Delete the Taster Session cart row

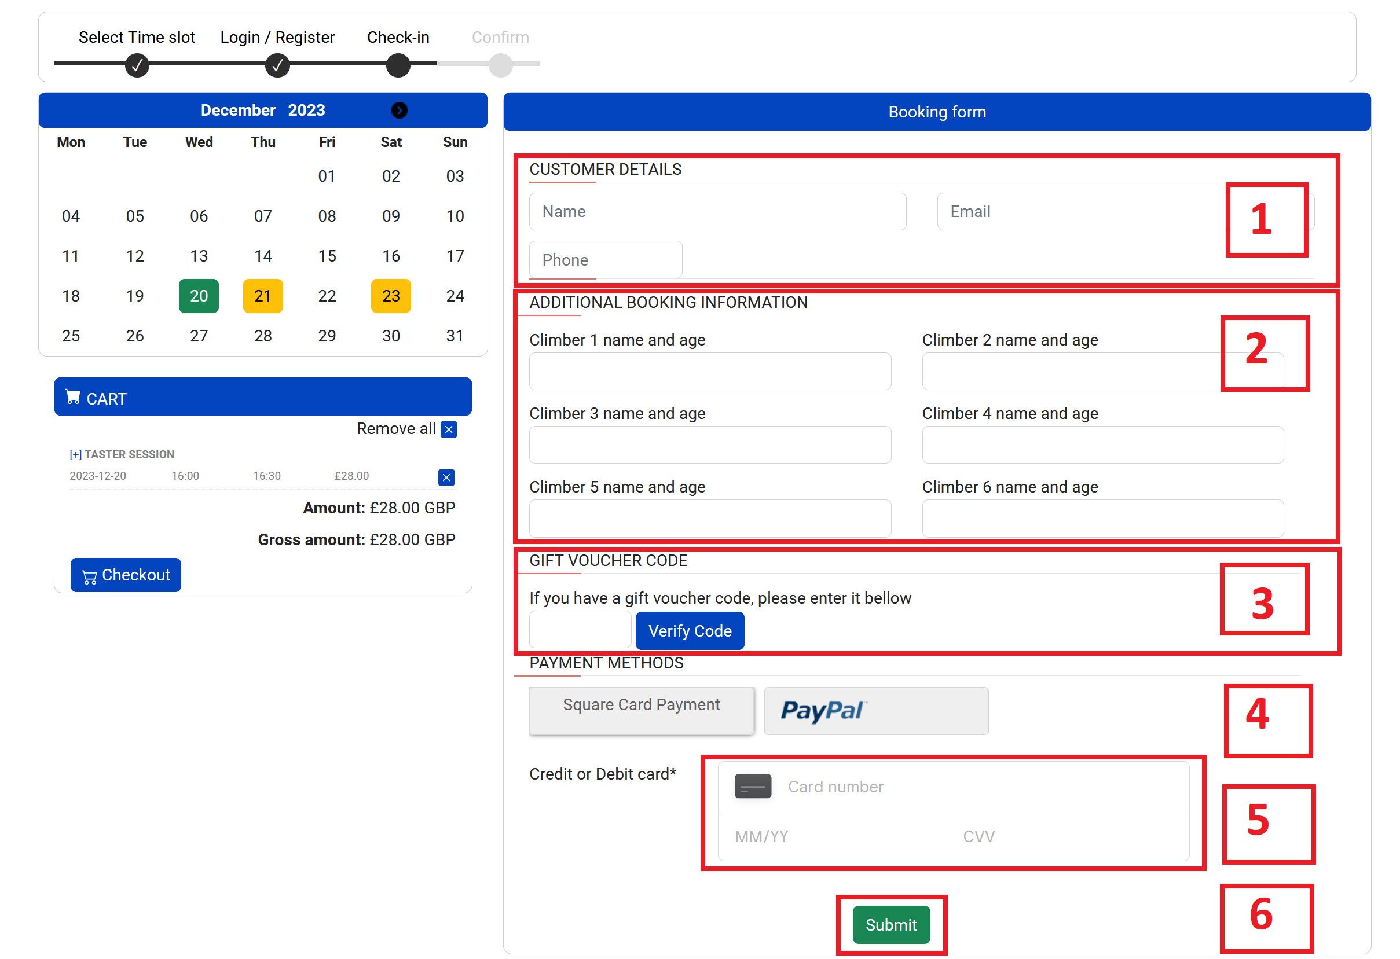click(446, 477)
